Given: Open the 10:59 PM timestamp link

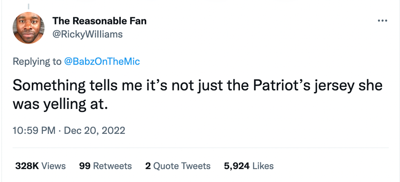Looking at the screenshot, I should tap(34, 131).
